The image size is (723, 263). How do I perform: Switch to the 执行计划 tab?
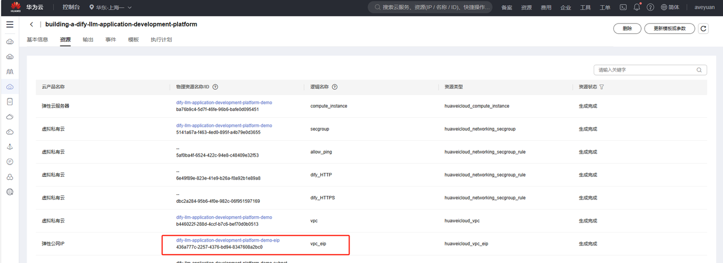[x=161, y=40]
